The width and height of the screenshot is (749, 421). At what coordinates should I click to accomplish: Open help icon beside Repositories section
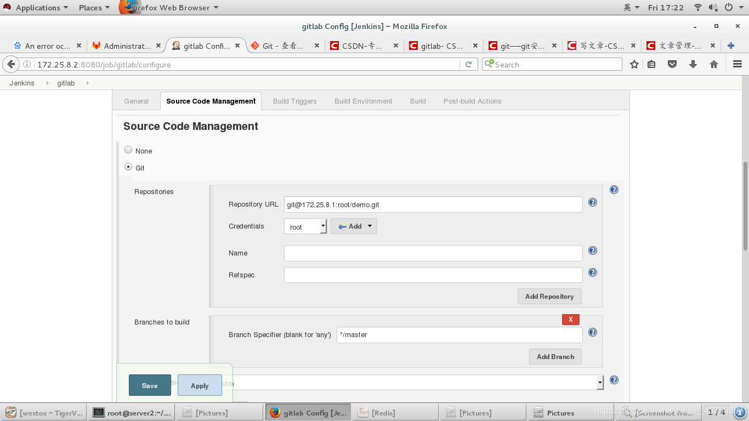(614, 190)
